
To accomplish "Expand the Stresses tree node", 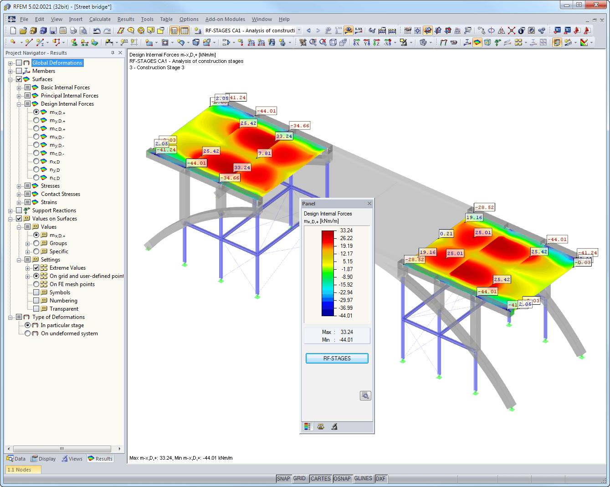I will pos(19,185).
